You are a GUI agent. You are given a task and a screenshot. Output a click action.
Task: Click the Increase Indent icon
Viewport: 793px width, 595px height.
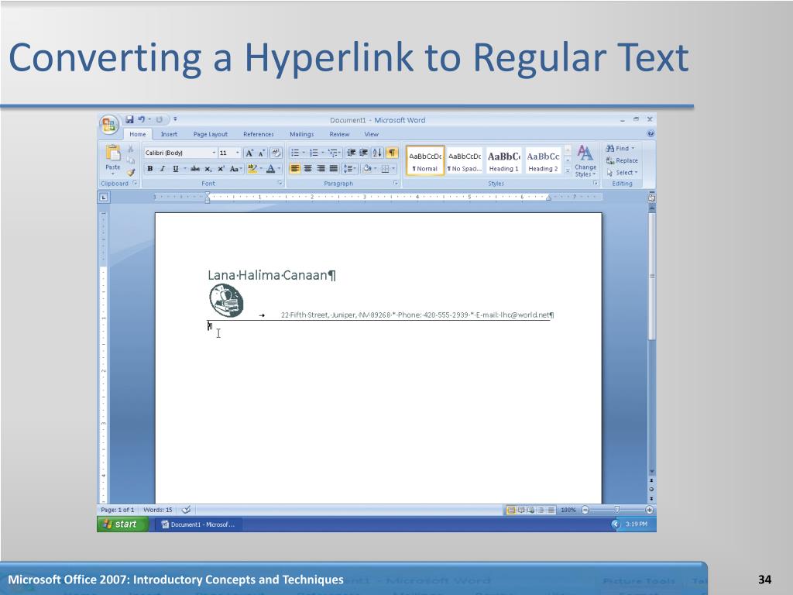pos(364,153)
